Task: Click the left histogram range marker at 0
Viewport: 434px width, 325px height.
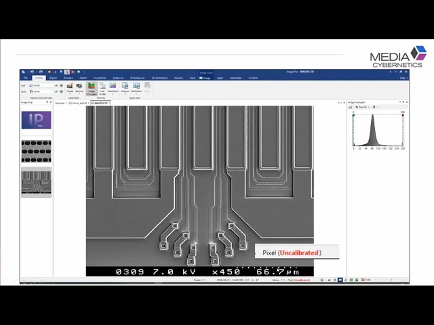Action: point(353,114)
